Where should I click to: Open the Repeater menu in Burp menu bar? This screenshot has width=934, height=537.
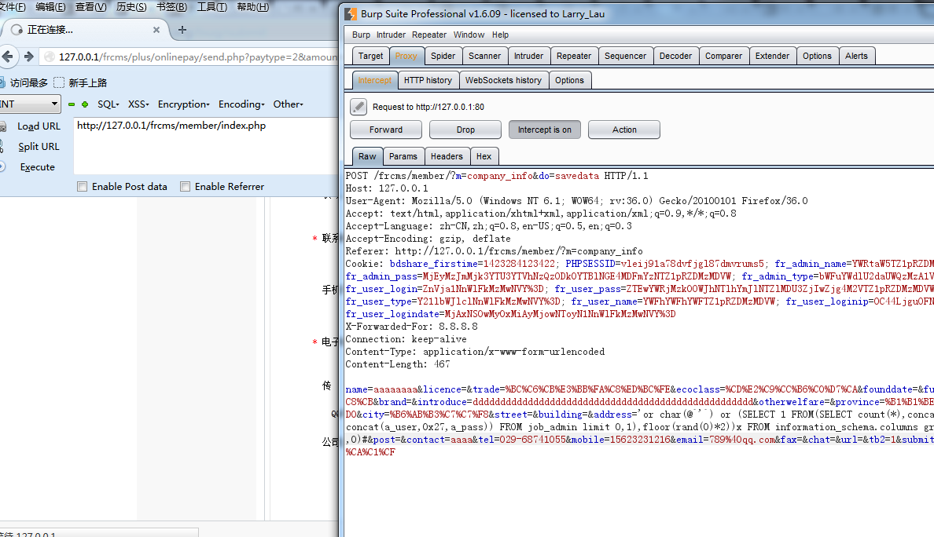click(429, 35)
